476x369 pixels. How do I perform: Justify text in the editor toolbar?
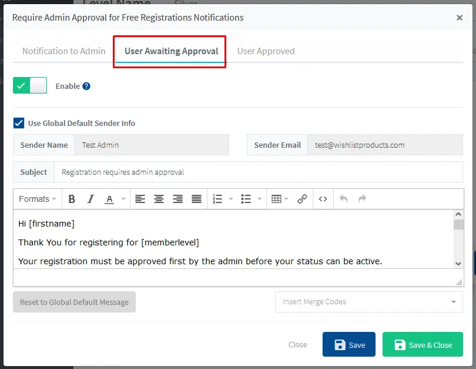click(196, 199)
